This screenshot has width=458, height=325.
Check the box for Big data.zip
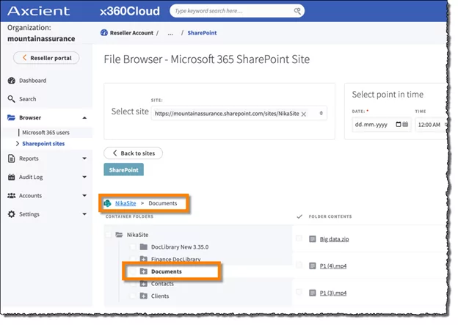tap(299, 238)
